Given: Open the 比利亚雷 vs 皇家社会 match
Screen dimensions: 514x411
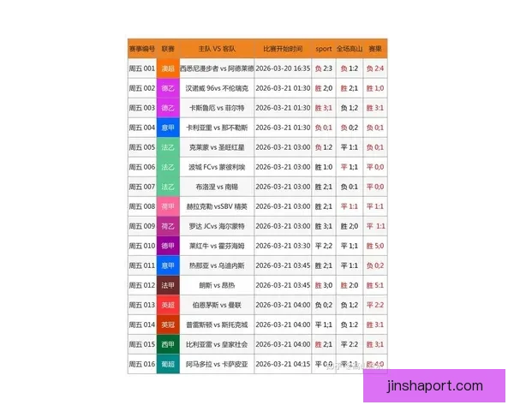Looking at the screenshot, I should (x=216, y=344).
